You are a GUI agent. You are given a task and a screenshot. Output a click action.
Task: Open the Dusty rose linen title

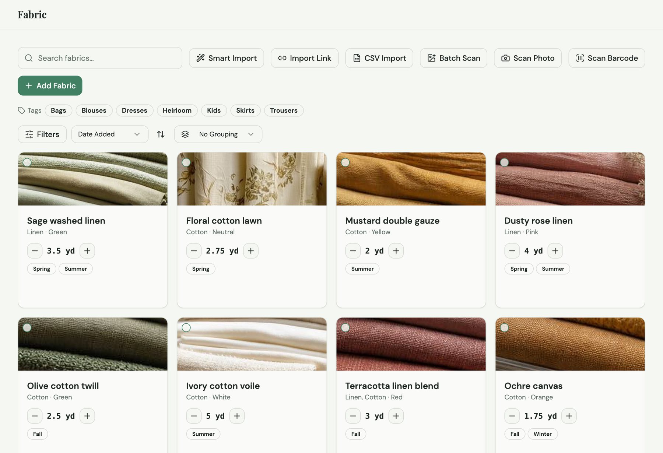coord(539,221)
